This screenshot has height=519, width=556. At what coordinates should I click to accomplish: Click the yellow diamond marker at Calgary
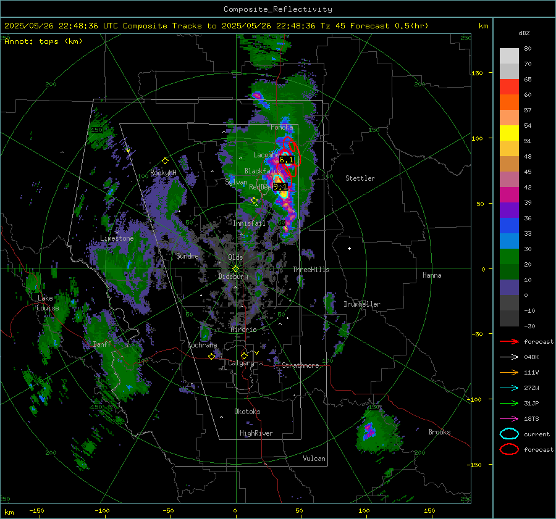click(244, 355)
